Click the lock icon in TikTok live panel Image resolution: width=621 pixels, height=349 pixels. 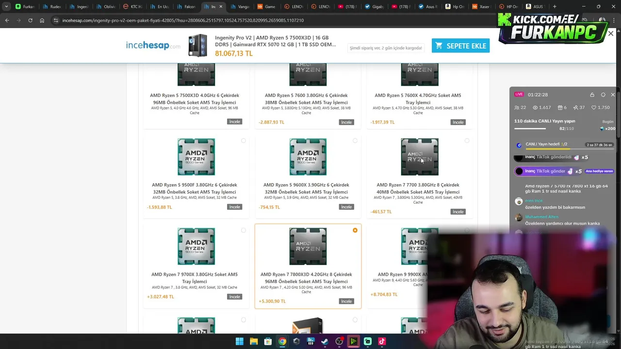[x=592, y=95]
